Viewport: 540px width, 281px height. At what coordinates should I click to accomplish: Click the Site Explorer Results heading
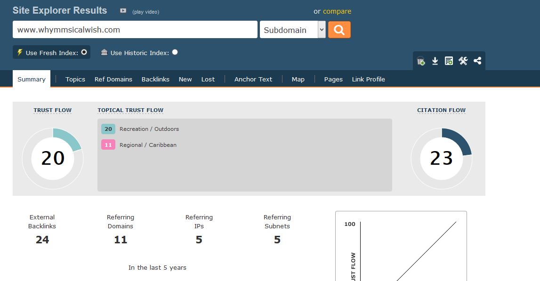[60, 10]
